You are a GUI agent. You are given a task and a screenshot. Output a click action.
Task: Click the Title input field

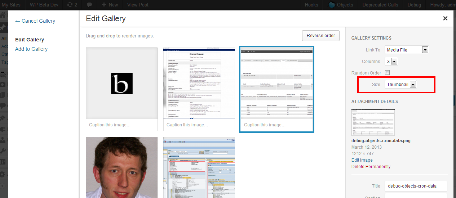(x=416, y=186)
